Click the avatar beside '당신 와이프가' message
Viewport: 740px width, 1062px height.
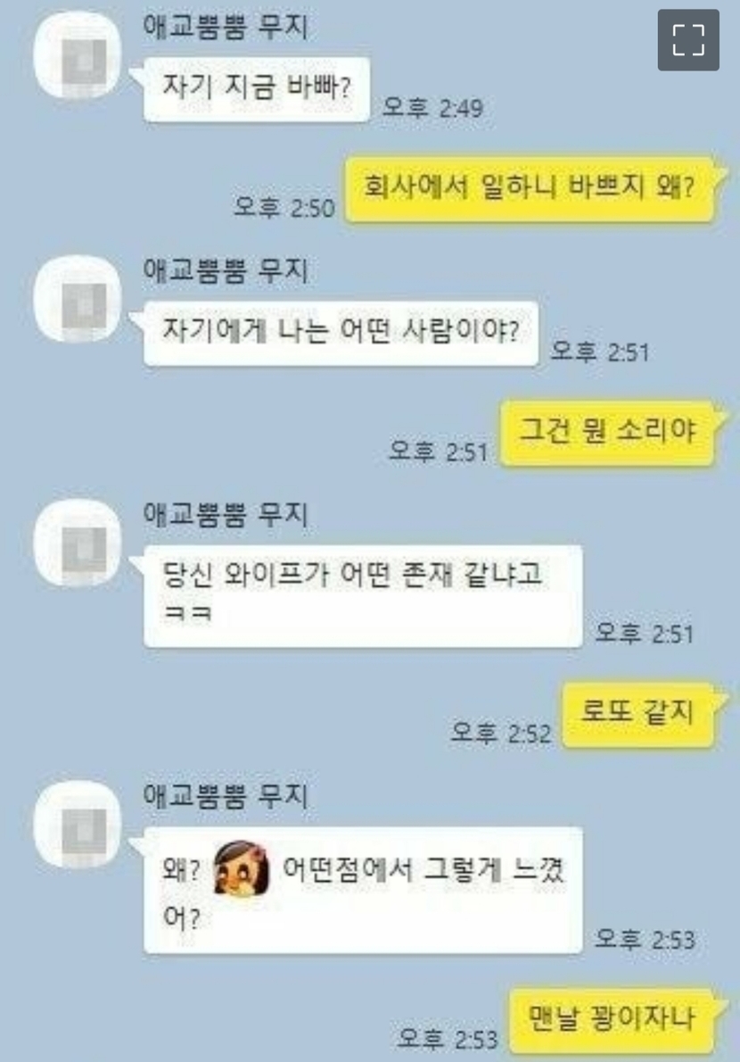pyautogui.click(x=78, y=543)
